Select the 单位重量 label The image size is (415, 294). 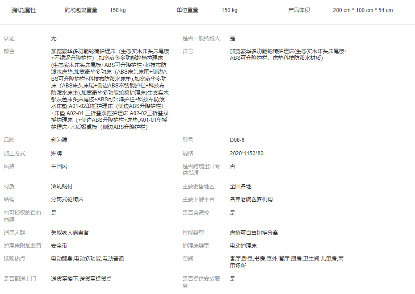tap(187, 10)
